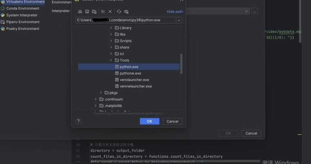Cancel the Select Python Interpreter dialog
The height and width of the screenshot is (164, 311).
(172, 121)
